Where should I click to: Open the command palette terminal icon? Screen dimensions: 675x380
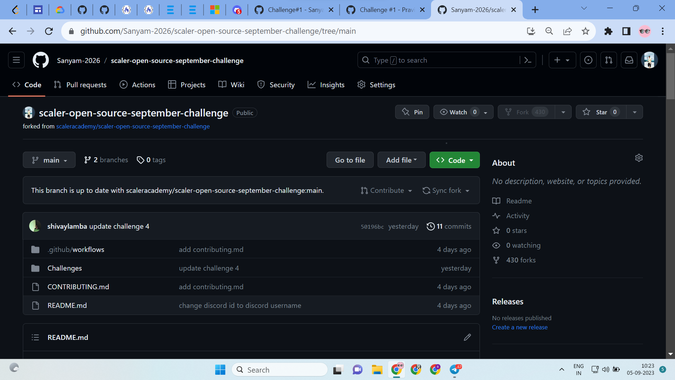[528, 60]
